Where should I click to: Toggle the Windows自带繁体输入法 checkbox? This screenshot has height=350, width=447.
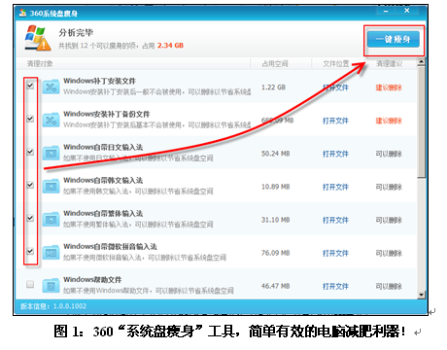click(30, 218)
